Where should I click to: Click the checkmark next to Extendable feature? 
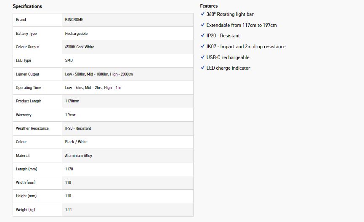pyautogui.click(x=203, y=25)
